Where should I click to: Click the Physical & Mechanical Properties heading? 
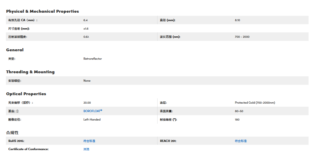[42, 11]
